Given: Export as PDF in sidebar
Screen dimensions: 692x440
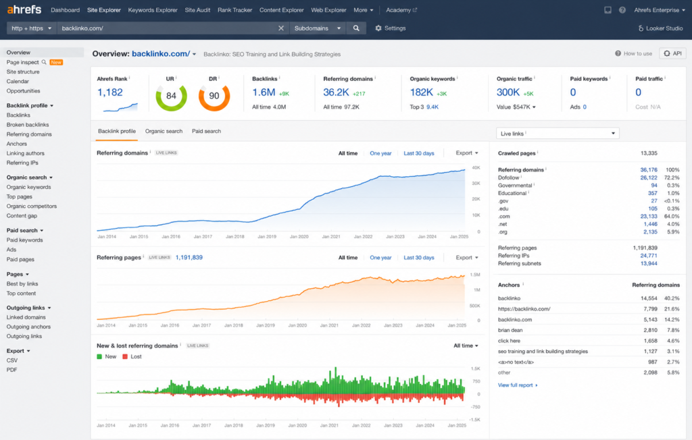Looking at the screenshot, I should pyautogui.click(x=11, y=370).
